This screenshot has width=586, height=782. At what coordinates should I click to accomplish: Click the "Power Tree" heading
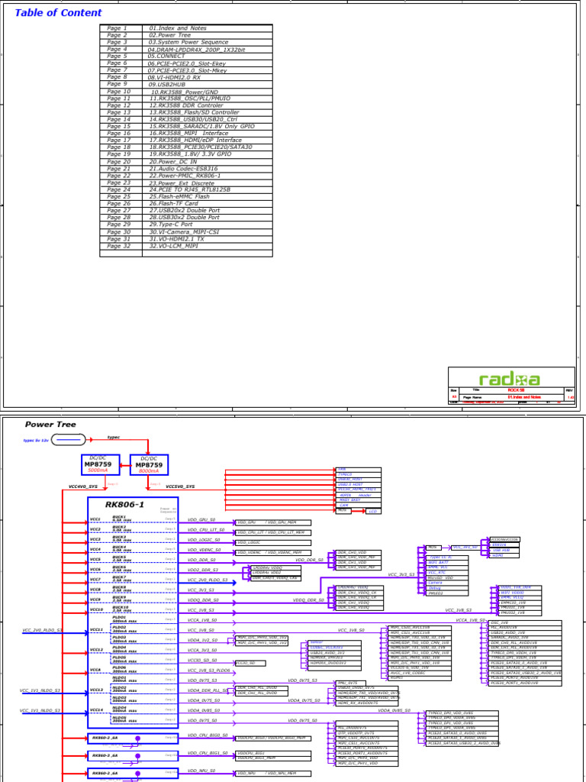pyautogui.click(x=50, y=425)
